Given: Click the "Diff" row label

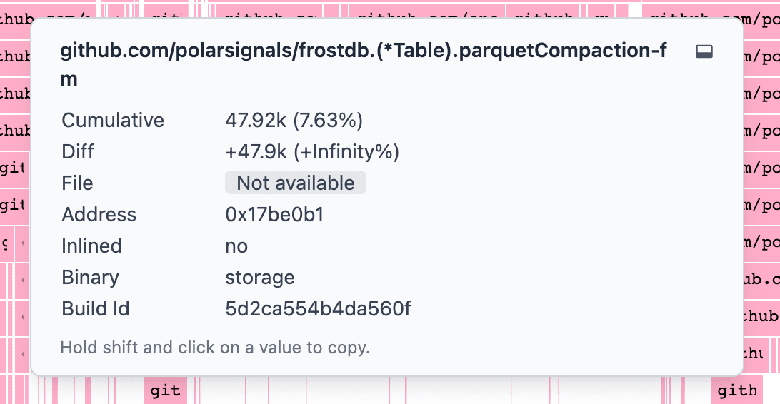Looking at the screenshot, I should click(x=78, y=152).
